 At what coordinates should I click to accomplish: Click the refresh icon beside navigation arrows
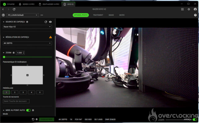pyautogui.click(x=14, y=9)
